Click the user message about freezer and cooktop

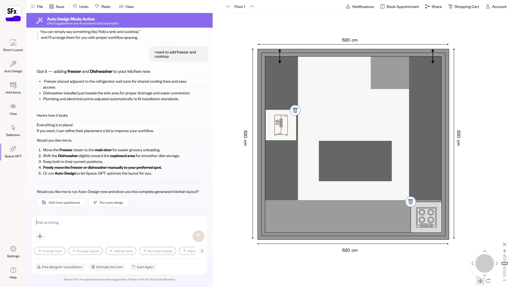coord(179,54)
